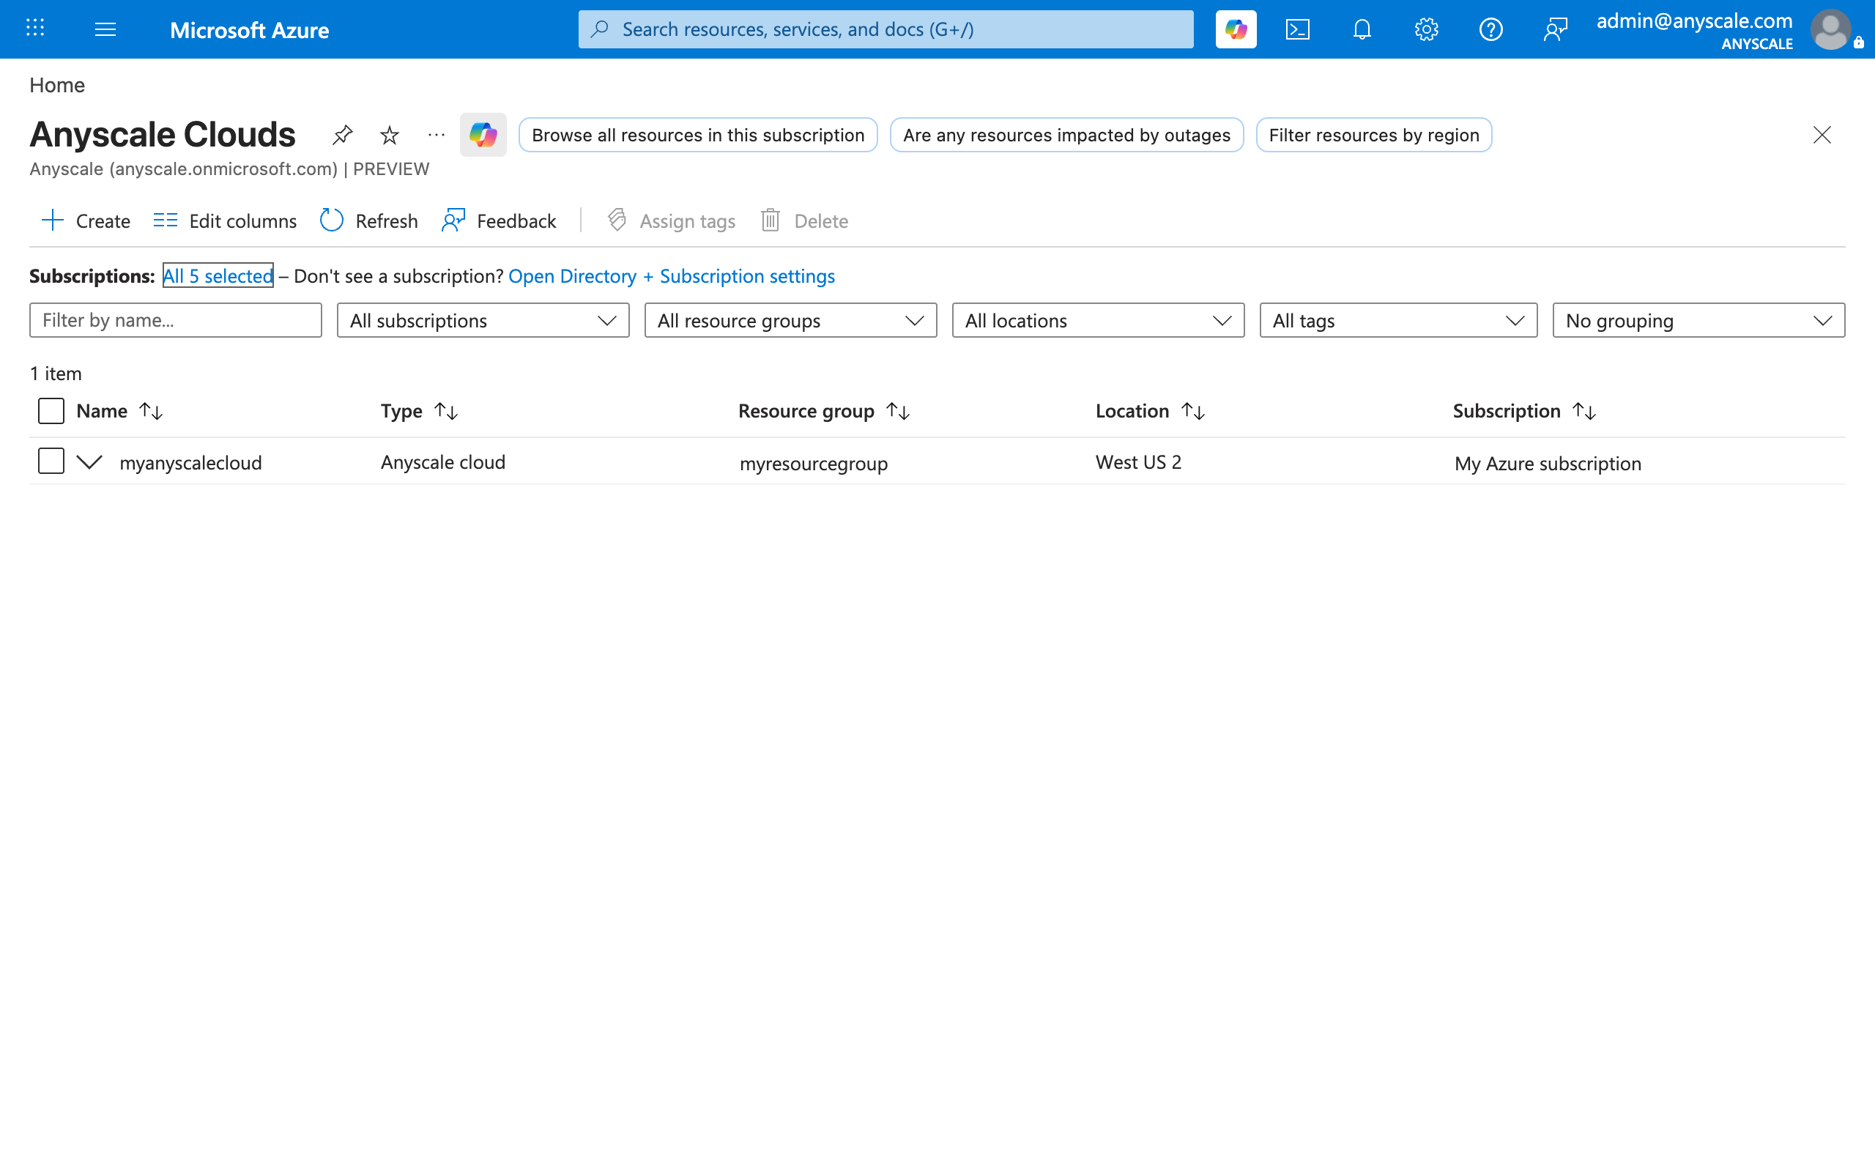Image resolution: width=1875 pixels, height=1172 pixels.
Task: Open the portal hamburger menu
Action: tap(105, 29)
